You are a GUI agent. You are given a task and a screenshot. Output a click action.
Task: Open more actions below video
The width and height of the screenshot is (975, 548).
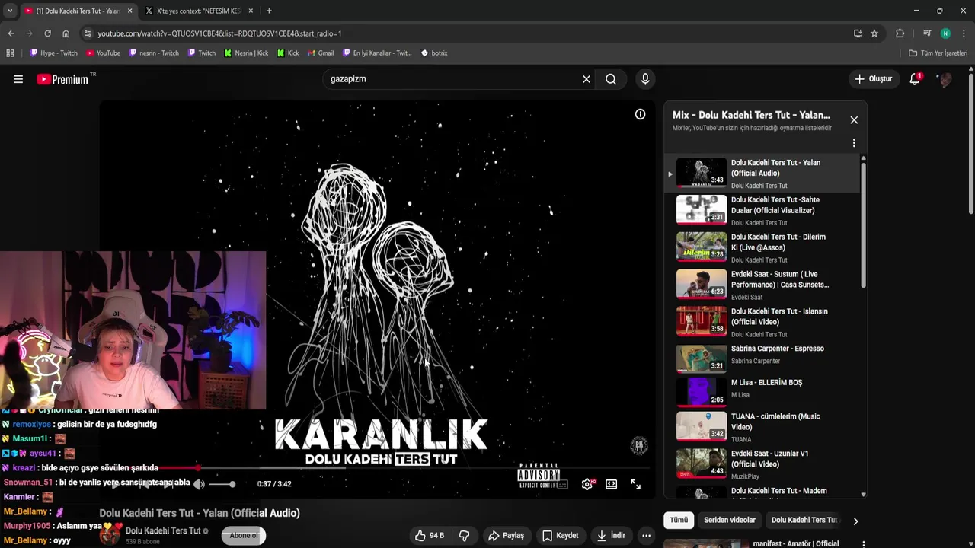click(x=646, y=536)
